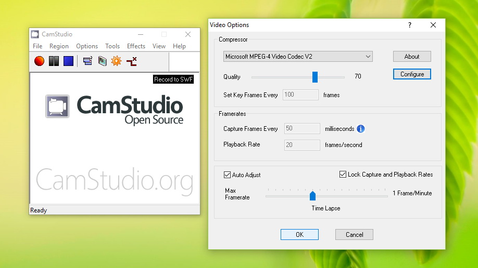478x268 pixels.
Task: Click the Record to SWF toggle icon
Action: click(x=132, y=61)
